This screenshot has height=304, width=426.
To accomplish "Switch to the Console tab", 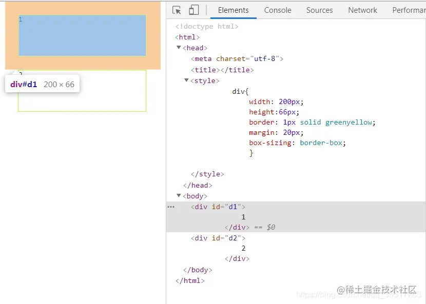I will [x=278, y=10].
